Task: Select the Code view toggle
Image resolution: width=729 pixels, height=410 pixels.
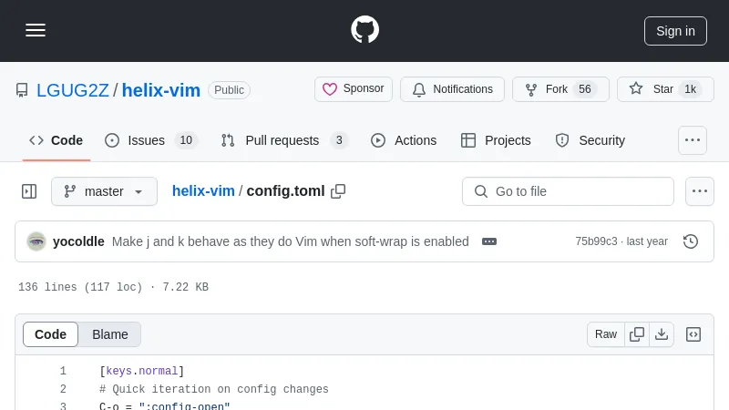Action: (51, 334)
